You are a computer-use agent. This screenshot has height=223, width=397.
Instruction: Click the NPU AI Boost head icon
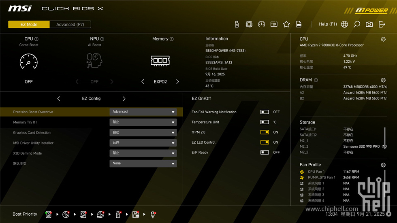(94, 60)
